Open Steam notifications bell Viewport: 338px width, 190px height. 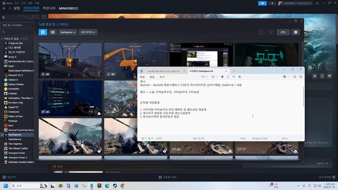(272, 3)
